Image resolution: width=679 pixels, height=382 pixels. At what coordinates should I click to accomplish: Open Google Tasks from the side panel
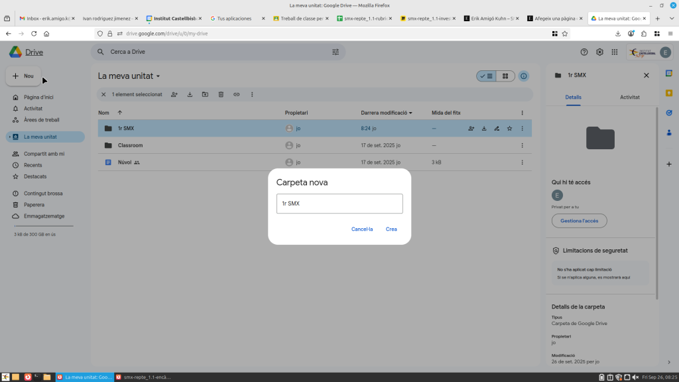[669, 113]
